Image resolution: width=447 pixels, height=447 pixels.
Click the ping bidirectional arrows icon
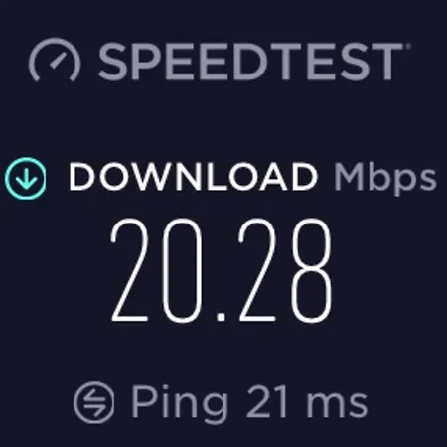(x=94, y=402)
